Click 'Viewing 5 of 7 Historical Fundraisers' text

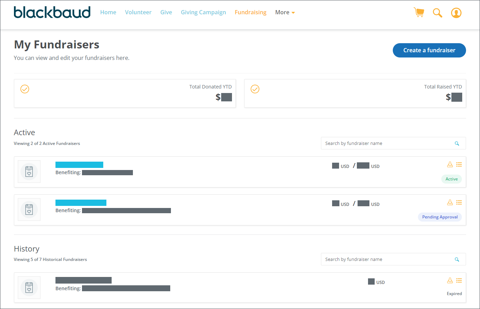point(50,260)
